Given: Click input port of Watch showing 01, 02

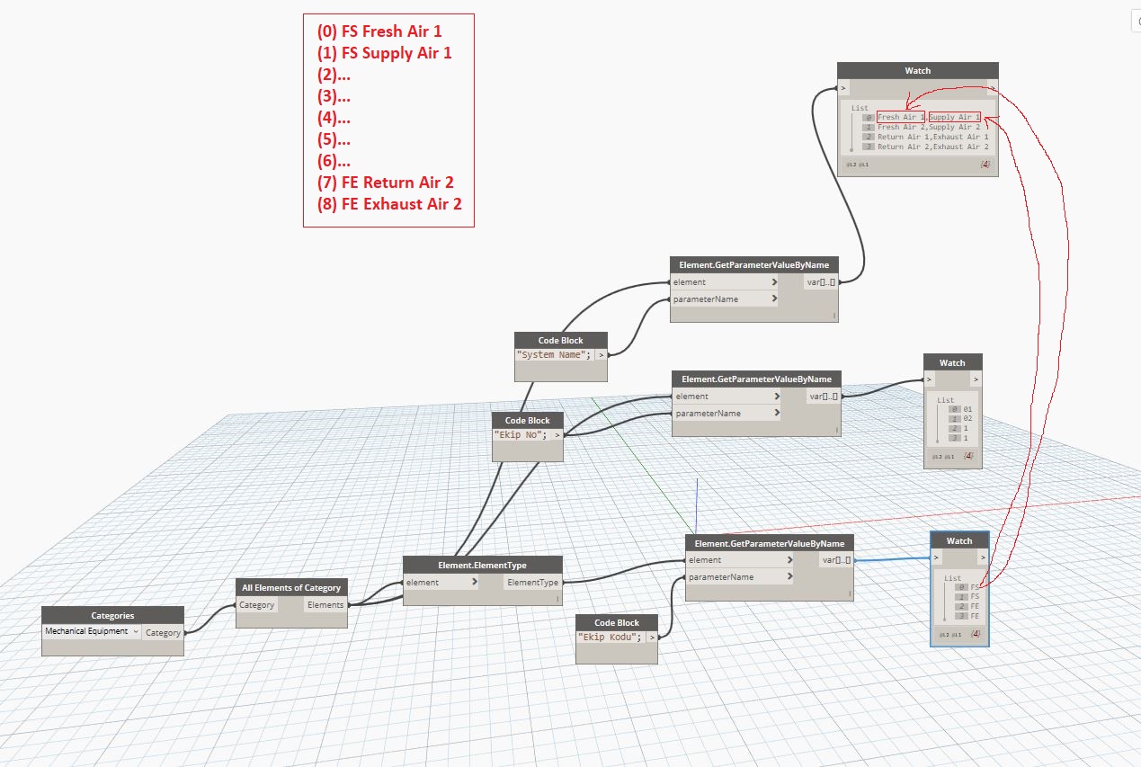Looking at the screenshot, I should pos(931,379).
